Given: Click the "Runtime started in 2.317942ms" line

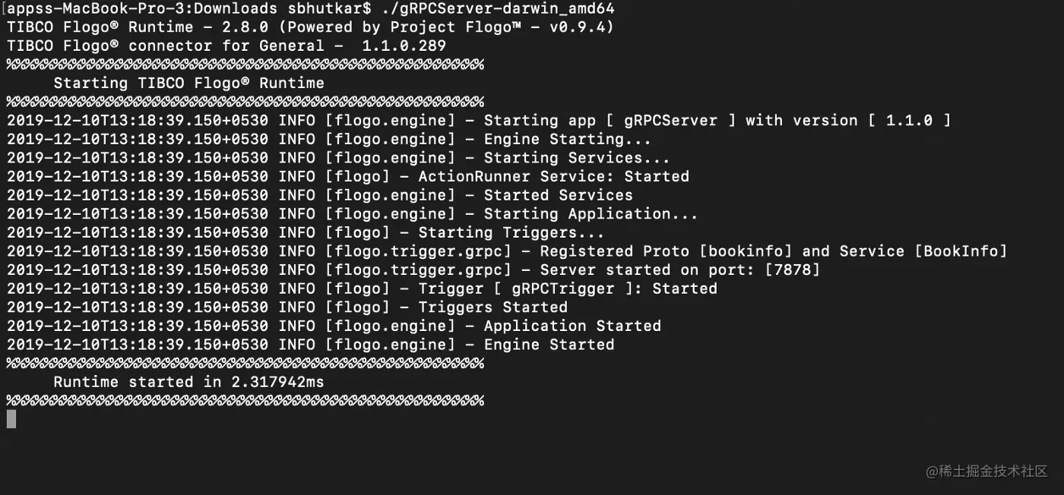Looking at the screenshot, I should [x=188, y=382].
